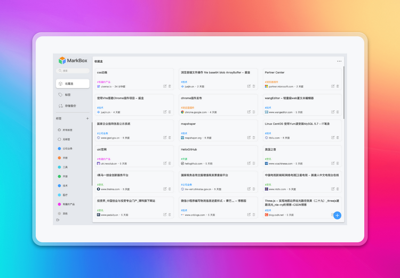Click the search input field
Viewport: 400px width, 278px height.
[73, 71]
